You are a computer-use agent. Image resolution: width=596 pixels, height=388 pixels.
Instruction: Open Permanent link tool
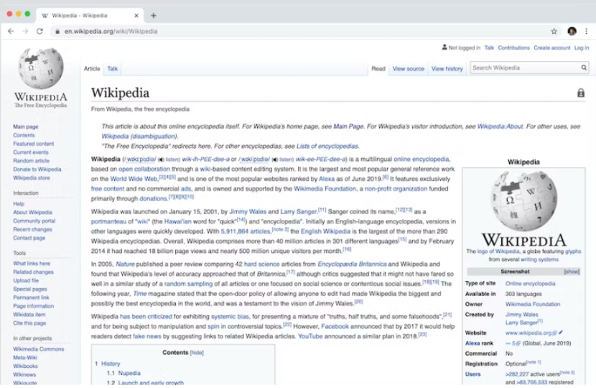pos(31,297)
